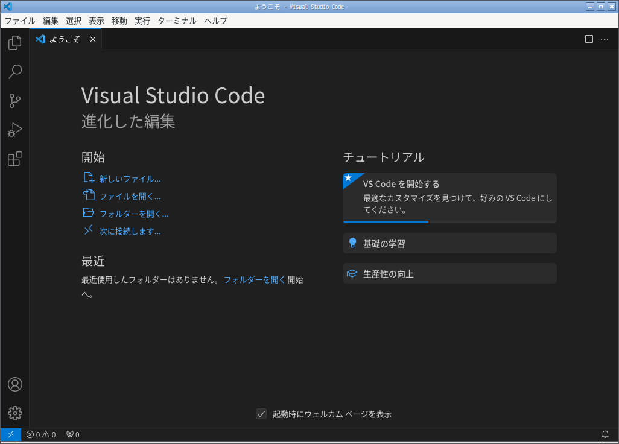Image resolution: width=619 pixels, height=444 pixels.
Task: Maximize the Visual Studio Code window
Action: pyautogui.click(x=600, y=7)
